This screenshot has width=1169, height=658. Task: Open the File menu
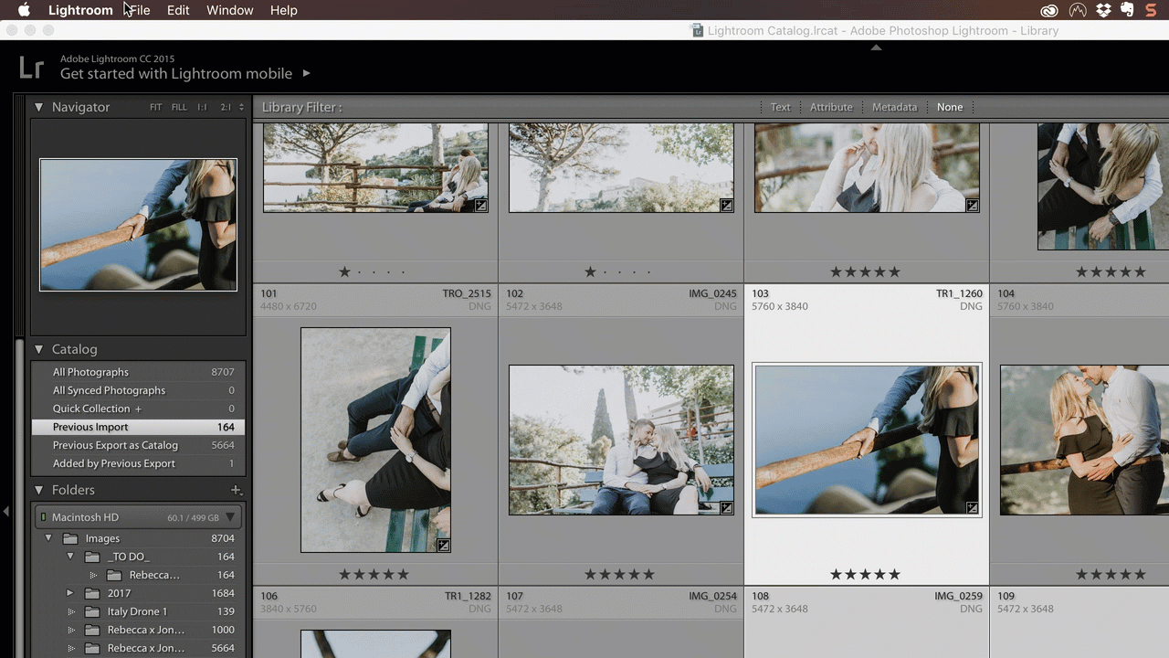[140, 10]
